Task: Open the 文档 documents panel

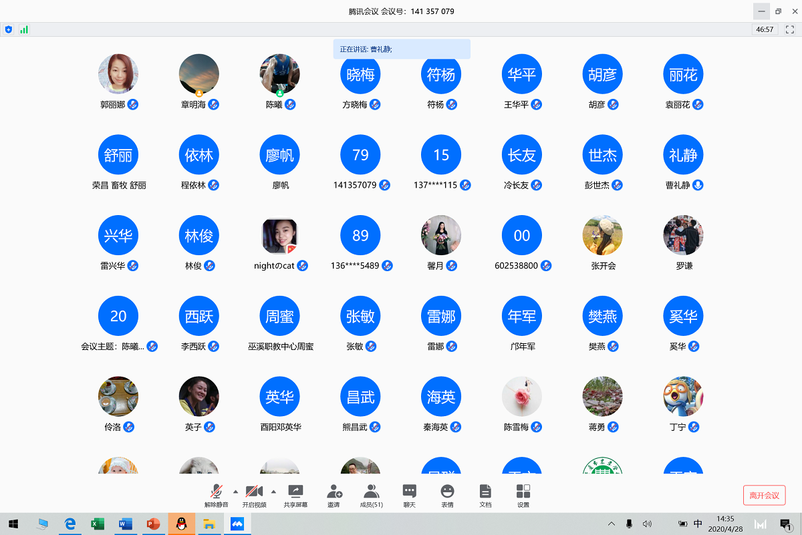Action: [485, 496]
